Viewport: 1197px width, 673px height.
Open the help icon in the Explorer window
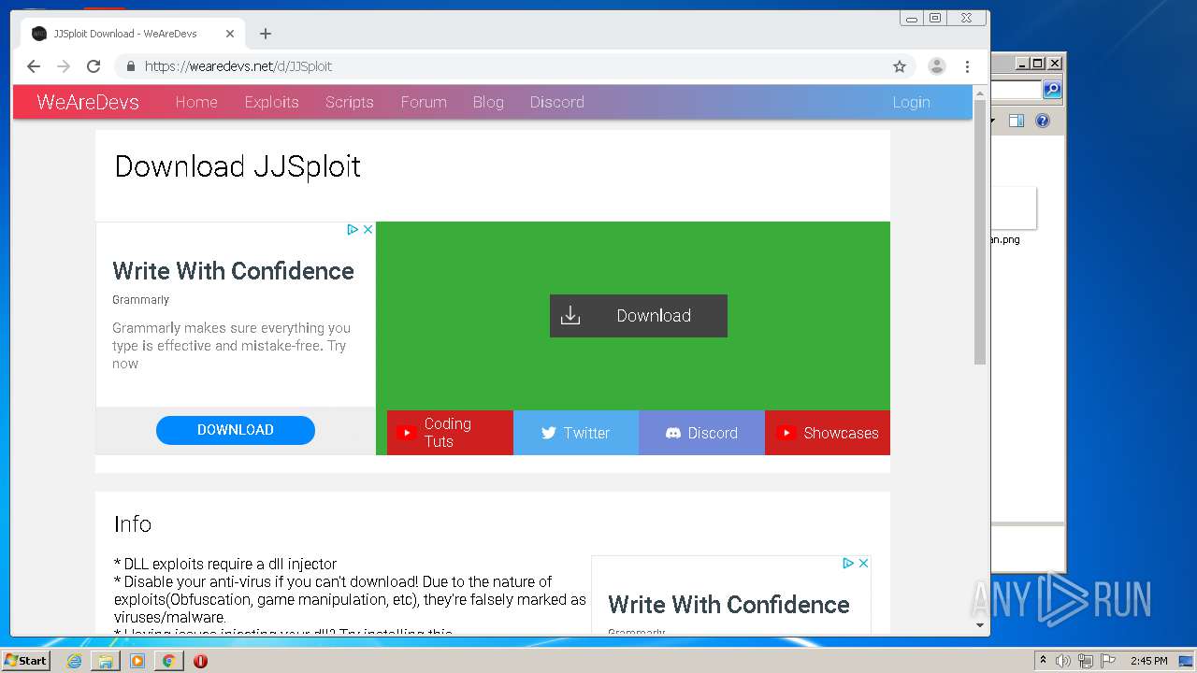[1043, 121]
